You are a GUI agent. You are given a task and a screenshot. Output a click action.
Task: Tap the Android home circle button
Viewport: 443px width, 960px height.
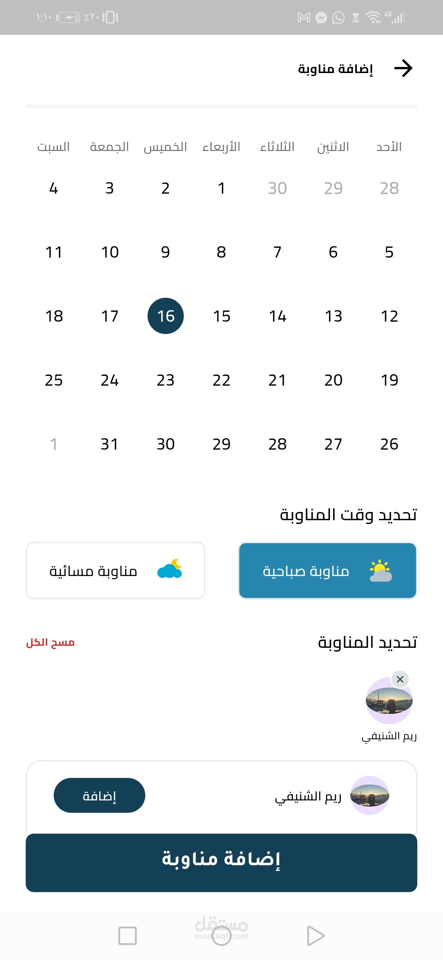click(x=221, y=936)
